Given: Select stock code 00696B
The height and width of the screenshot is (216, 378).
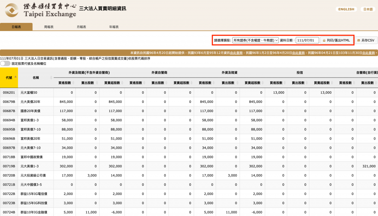Looking at the screenshot, I should (9, 138).
